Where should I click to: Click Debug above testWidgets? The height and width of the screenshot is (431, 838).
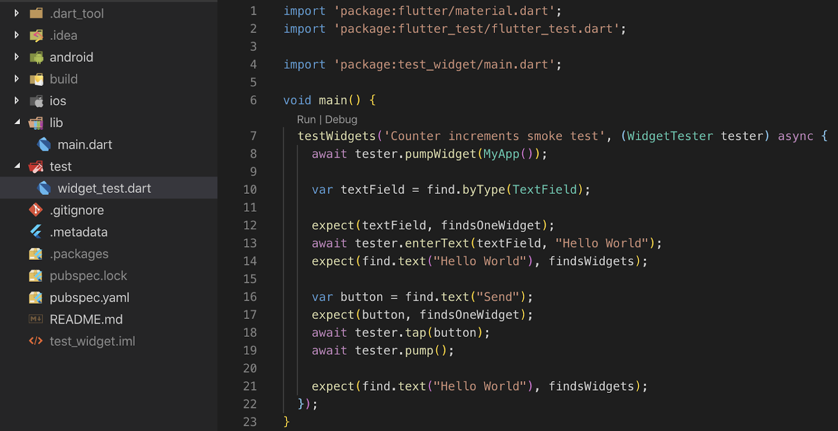[x=341, y=119]
